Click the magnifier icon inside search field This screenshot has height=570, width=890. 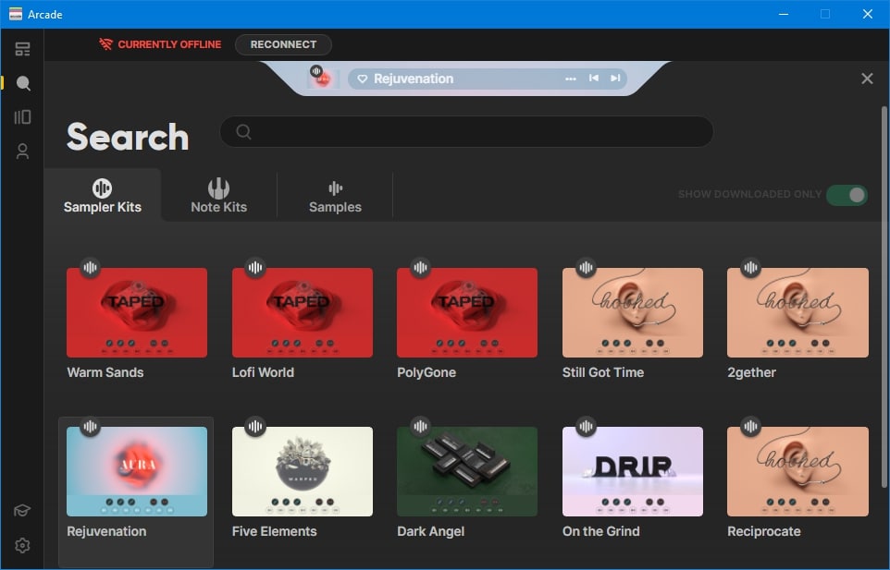243,131
